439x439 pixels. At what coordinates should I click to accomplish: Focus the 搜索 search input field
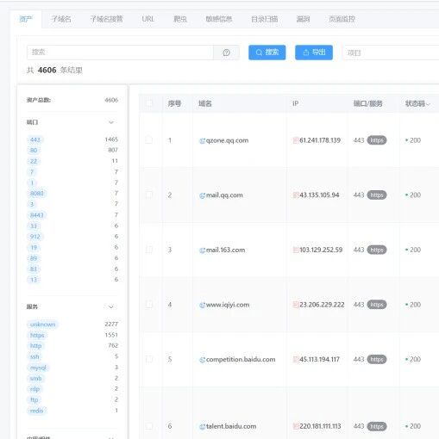click(x=120, y=53)
